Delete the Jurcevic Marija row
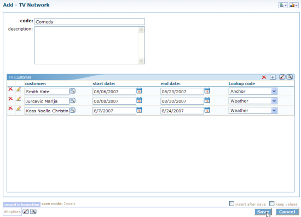301x217 pixels. (10, 99)
